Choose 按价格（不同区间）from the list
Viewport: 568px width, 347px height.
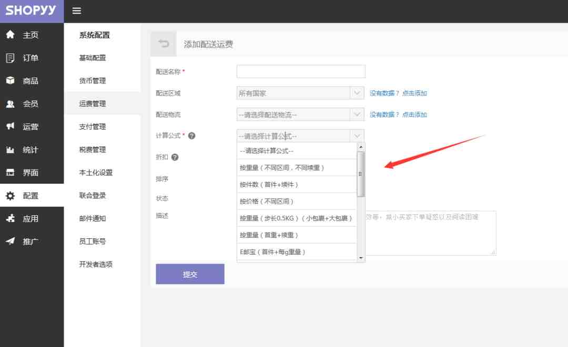267,202
